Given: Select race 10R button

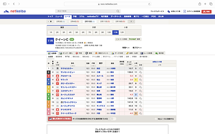Looking at the screenshot, I should (x=109, y=33).
